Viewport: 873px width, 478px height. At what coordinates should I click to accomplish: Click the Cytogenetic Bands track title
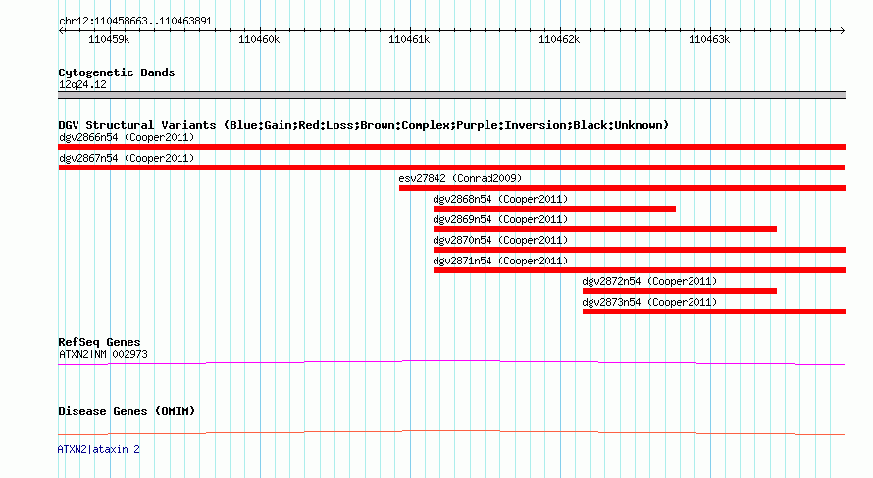(117, 72)
